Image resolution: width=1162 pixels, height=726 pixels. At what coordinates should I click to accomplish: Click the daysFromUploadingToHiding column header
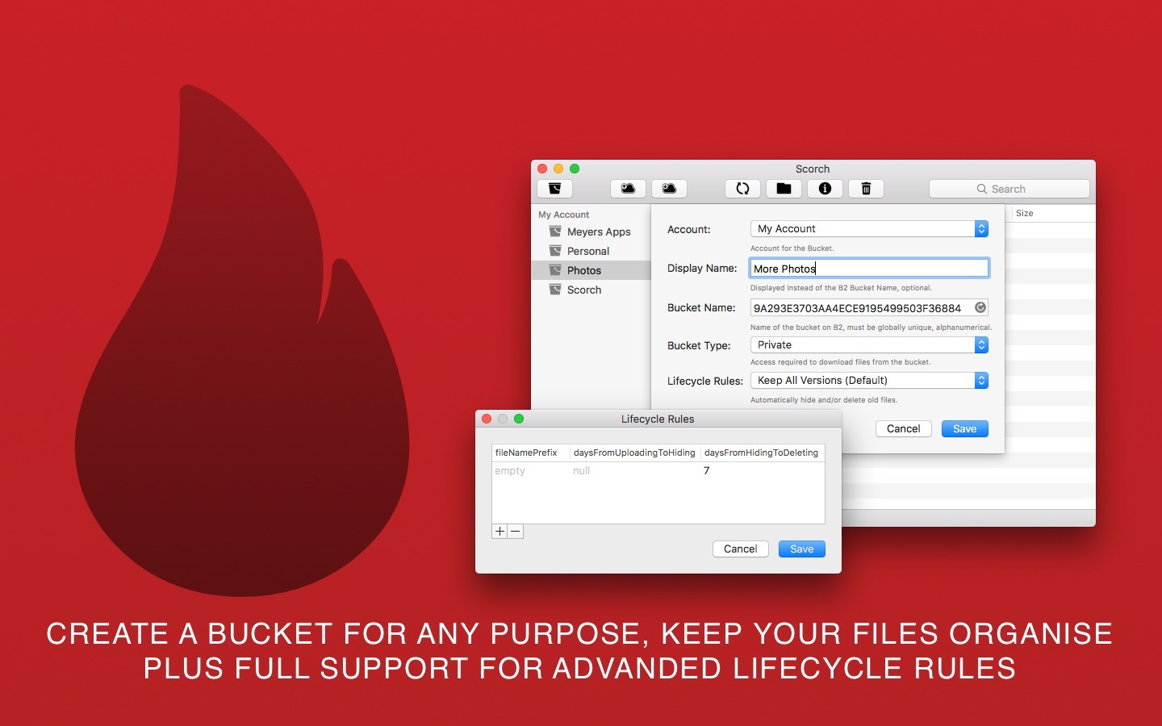[634, 453]
